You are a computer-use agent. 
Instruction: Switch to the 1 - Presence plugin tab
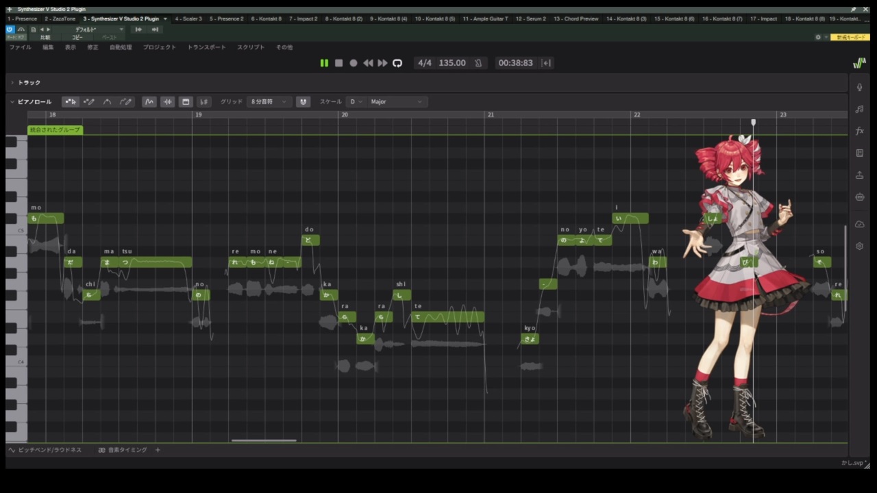(23, 19)
